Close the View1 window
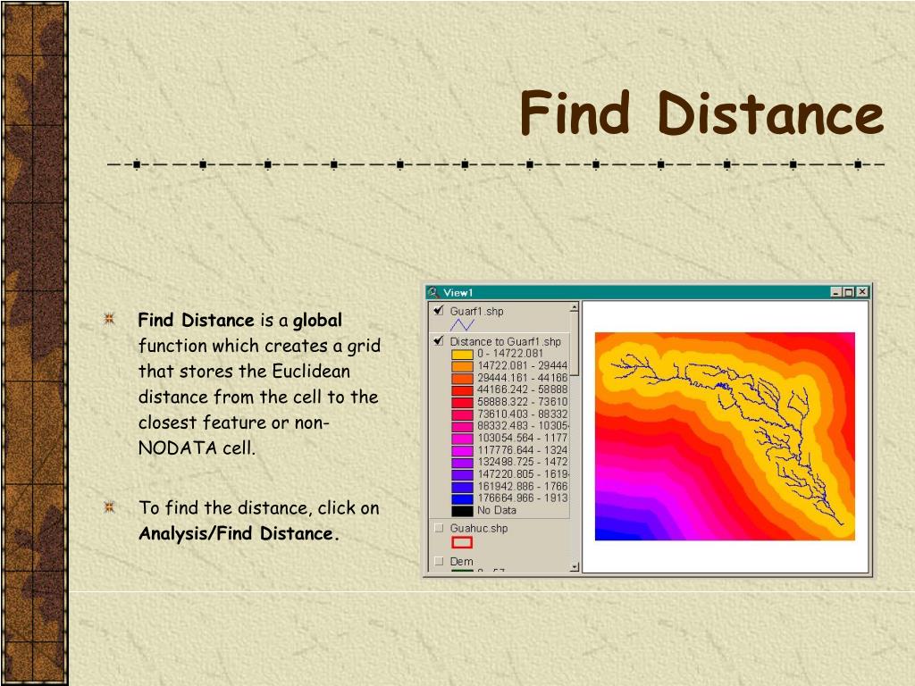915x686 pixels. click(x=862, y=292)
